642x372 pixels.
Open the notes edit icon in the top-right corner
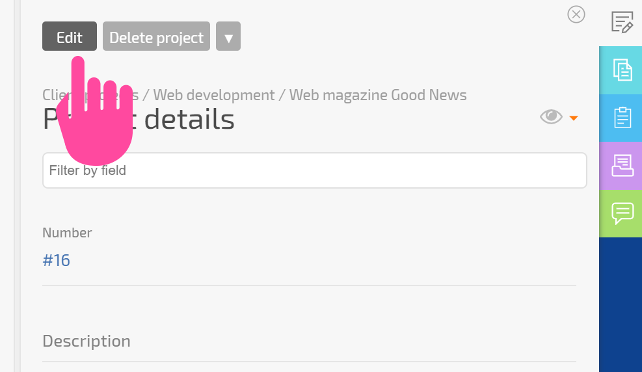pyautogui.click(x=622, y=22)
